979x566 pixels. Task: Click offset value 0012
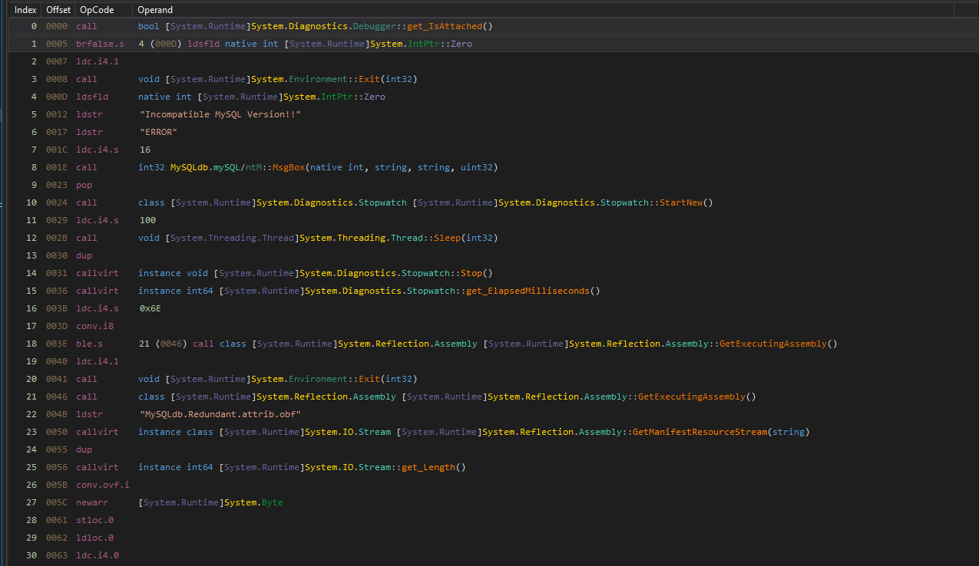57,114
